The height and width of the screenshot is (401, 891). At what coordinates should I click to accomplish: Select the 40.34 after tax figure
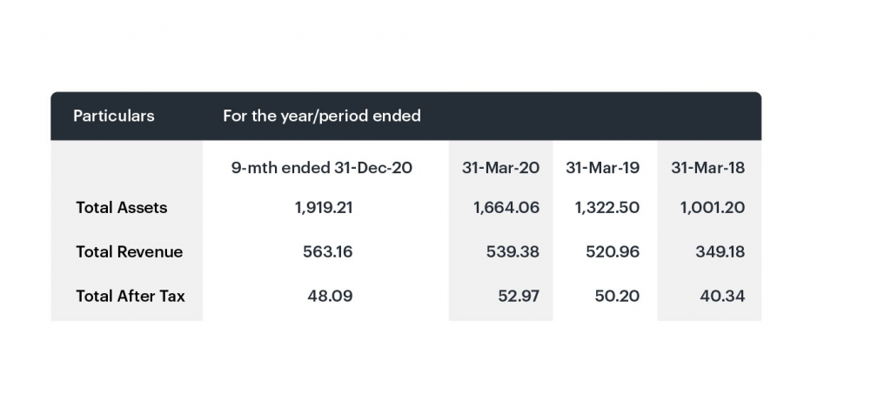722,296
